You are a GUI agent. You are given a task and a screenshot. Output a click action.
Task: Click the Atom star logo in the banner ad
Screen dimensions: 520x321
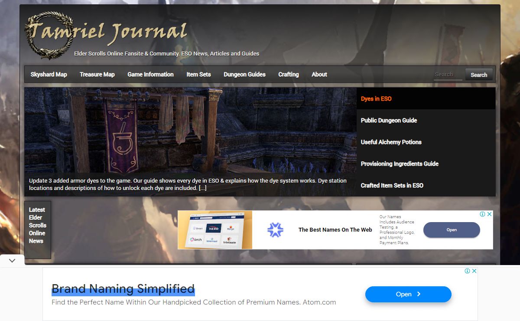275,230
